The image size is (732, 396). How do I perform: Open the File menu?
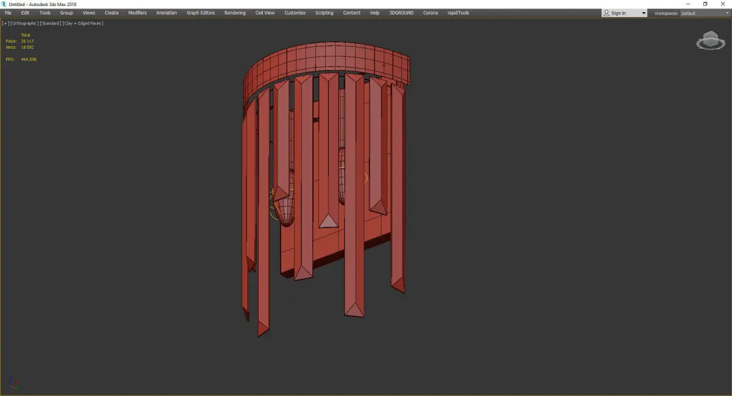pyautogui.click(x=8, y=13)
